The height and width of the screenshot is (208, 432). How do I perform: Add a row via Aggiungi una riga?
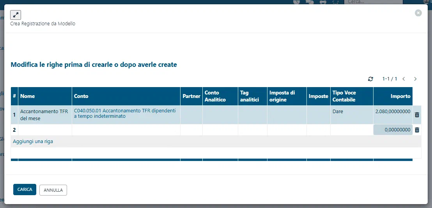coord(33,142)
